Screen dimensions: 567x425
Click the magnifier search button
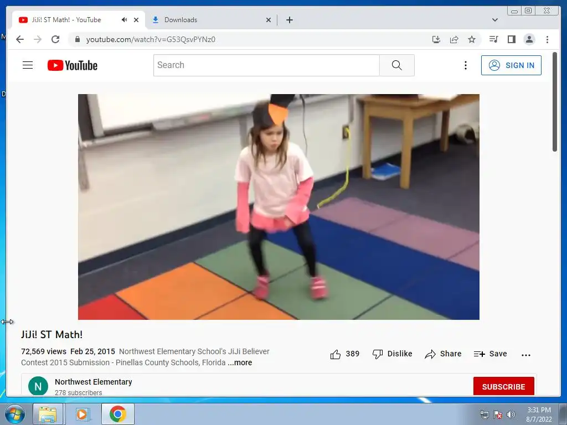coord(396,65)
